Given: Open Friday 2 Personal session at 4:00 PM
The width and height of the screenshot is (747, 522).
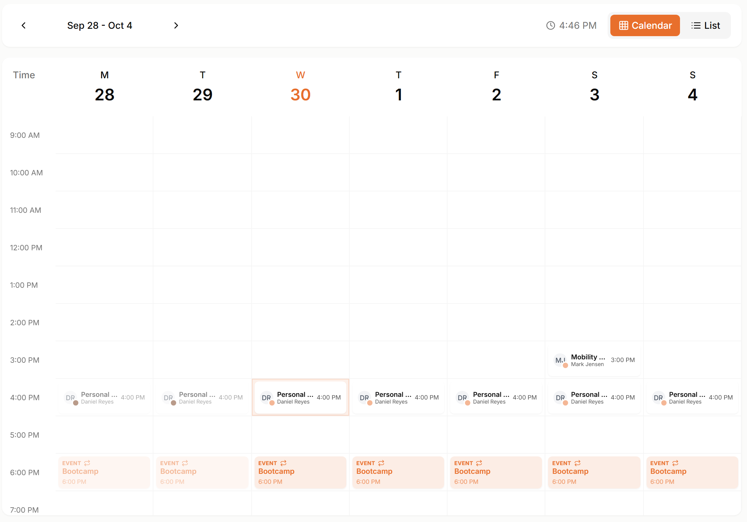Looking at the screenshot, I should point(496,398).
